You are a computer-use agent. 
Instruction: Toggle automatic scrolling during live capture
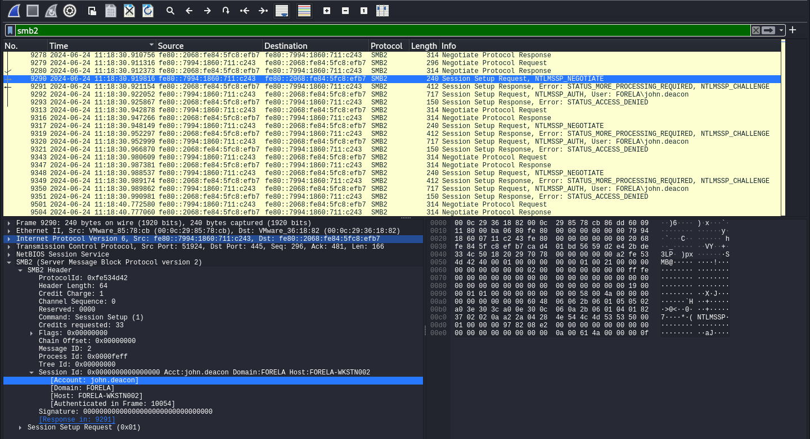click(x=282, y=11)
